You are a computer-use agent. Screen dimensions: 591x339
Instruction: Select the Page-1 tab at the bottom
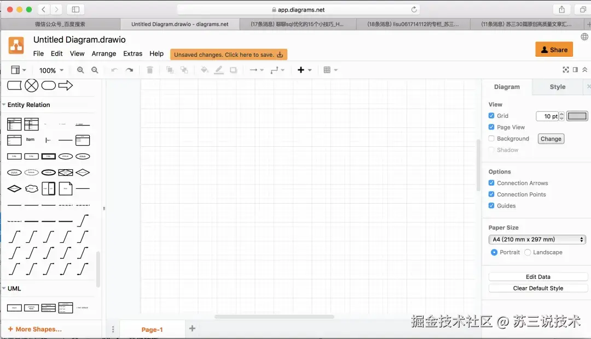[152, 329]
